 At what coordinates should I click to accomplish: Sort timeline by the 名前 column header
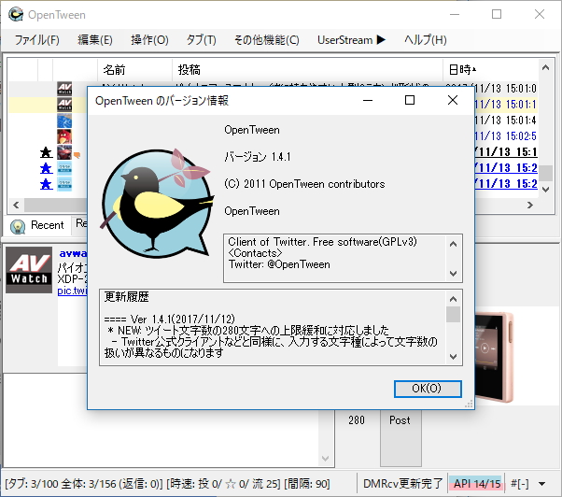pyautogui.click(x=134, y=69)
